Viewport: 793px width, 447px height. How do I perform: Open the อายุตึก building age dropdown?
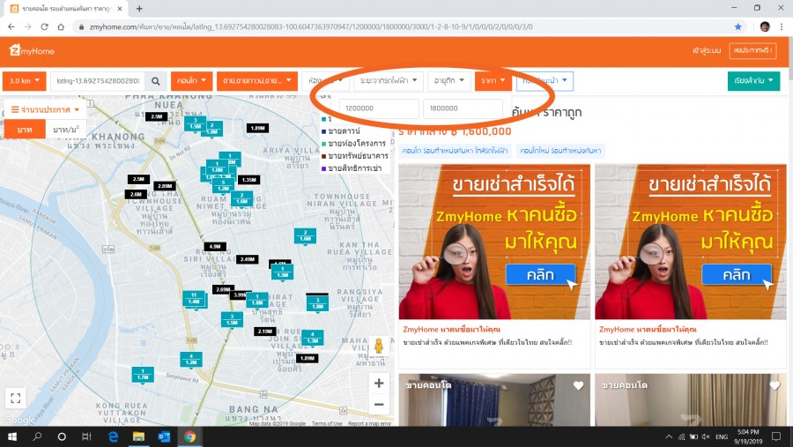tap(449, 81)
